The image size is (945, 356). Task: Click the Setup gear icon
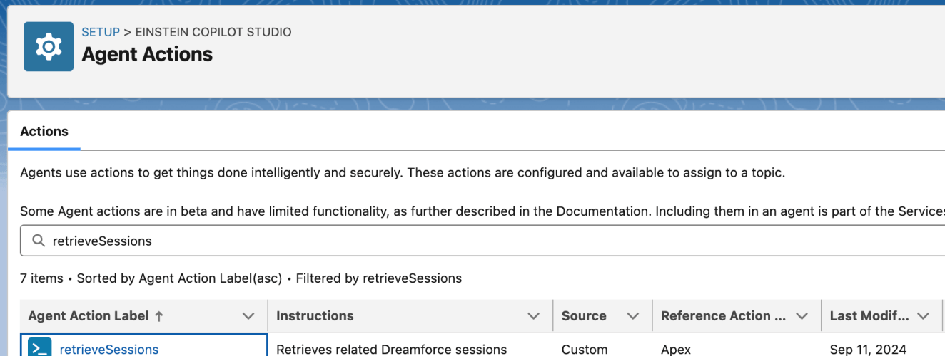(49, 47)
